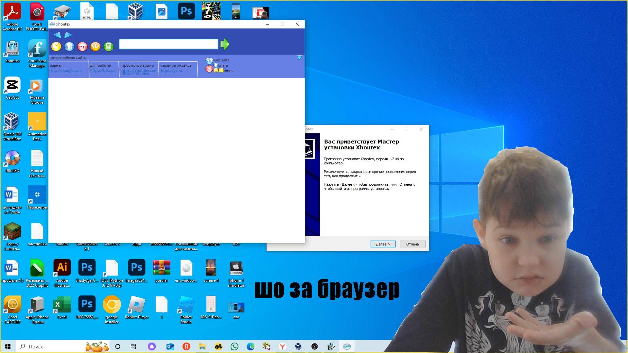Viewport: 628px width, 353px height.
Task: Open the Windows Start menu
Action: point(8,346)
